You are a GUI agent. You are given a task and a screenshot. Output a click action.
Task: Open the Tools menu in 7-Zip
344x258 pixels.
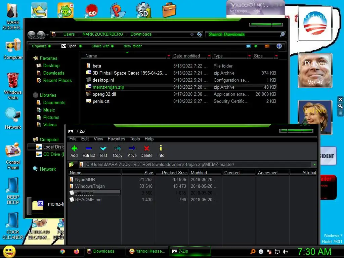135,139
